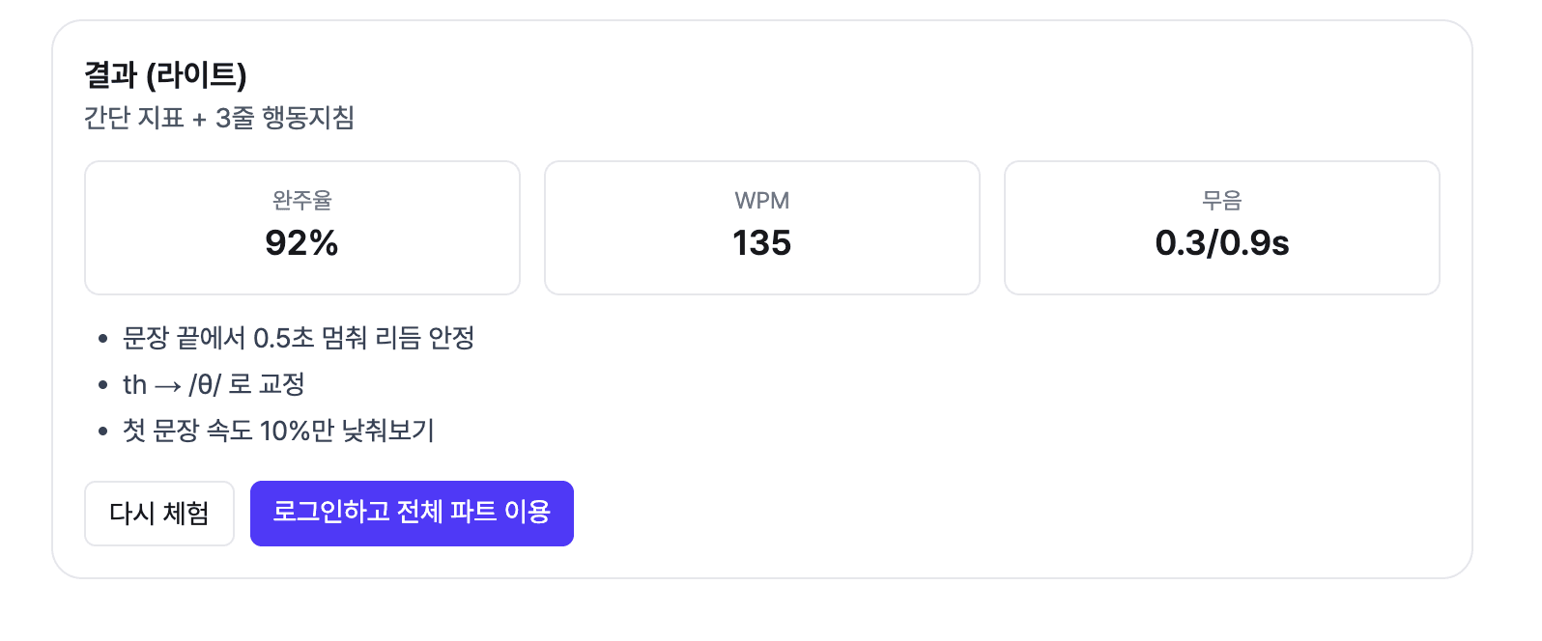Image resolution: width=1542 pixels, height=641 pixels.
Task: Click the 완주율 label
Action: [302, 200]
